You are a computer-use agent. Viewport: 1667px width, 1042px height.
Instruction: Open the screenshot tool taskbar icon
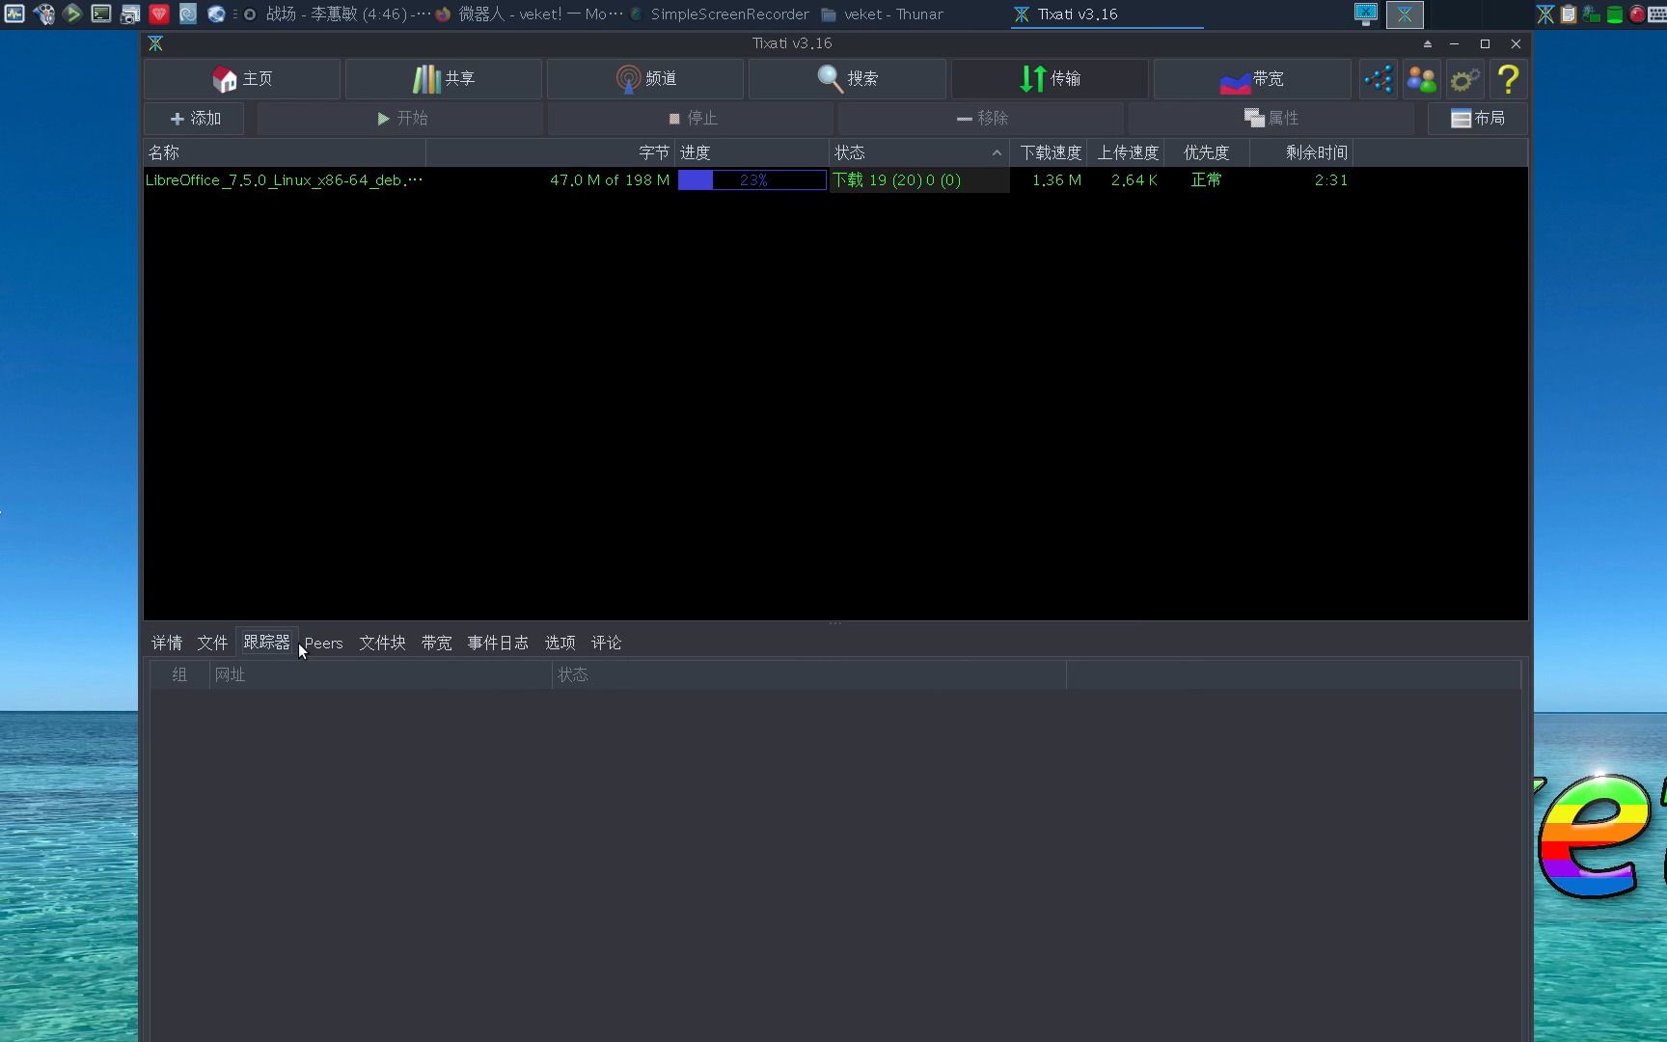click(130, 14)
